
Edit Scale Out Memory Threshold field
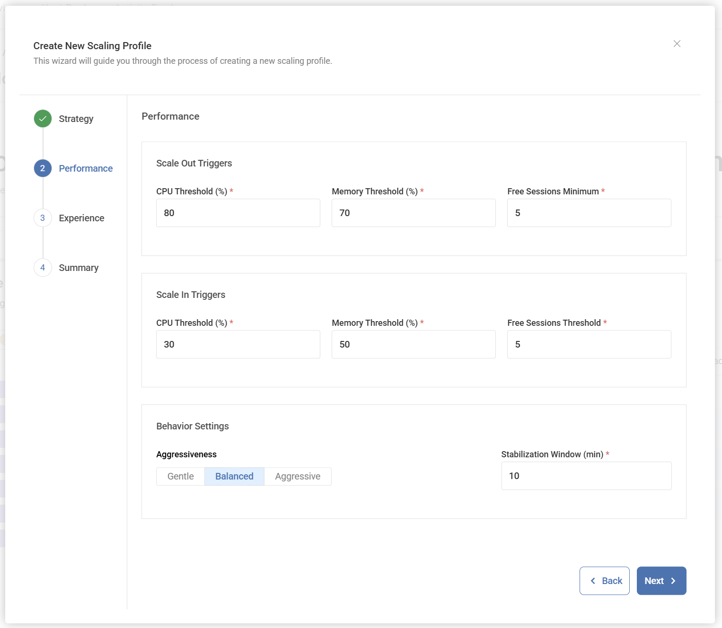(414, 213)
